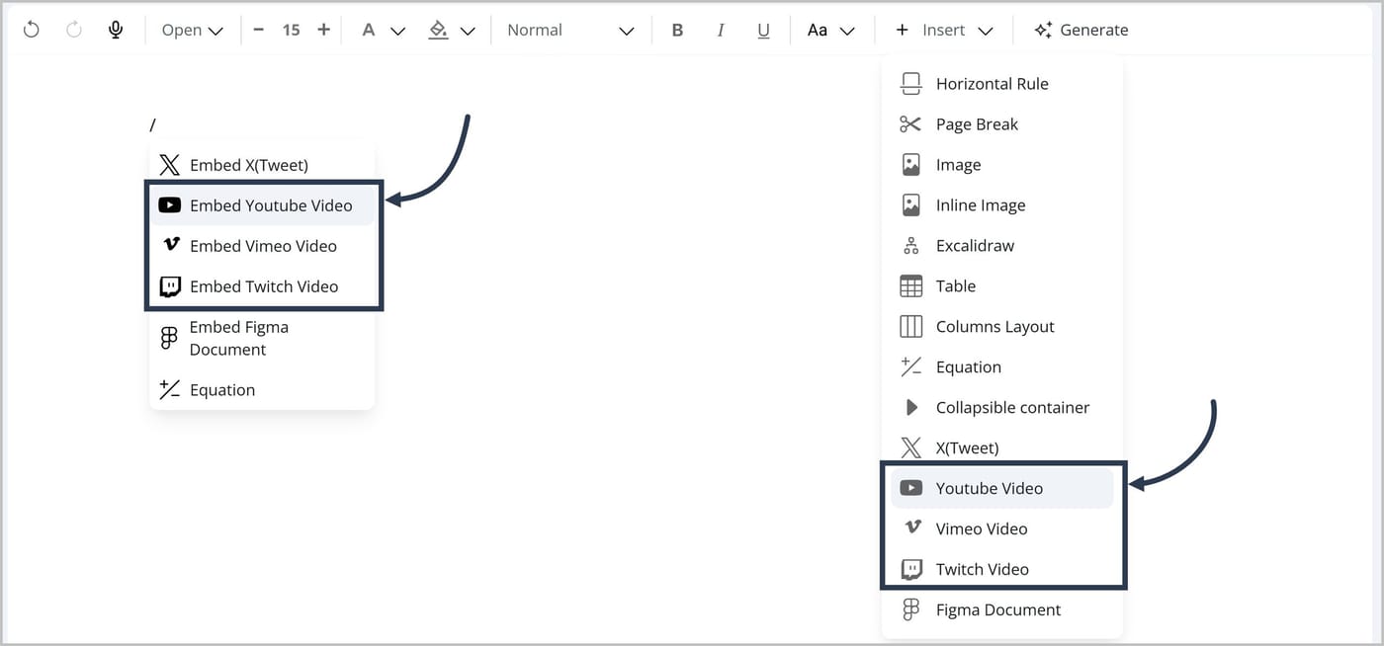Toggle bold formatting
The image size is (1384, 646).
(x=677, y=30)
